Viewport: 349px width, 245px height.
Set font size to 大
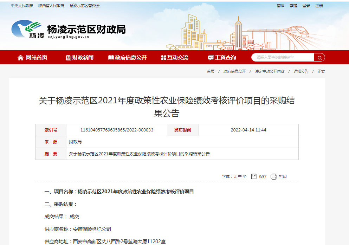click(x=234, y=176)
